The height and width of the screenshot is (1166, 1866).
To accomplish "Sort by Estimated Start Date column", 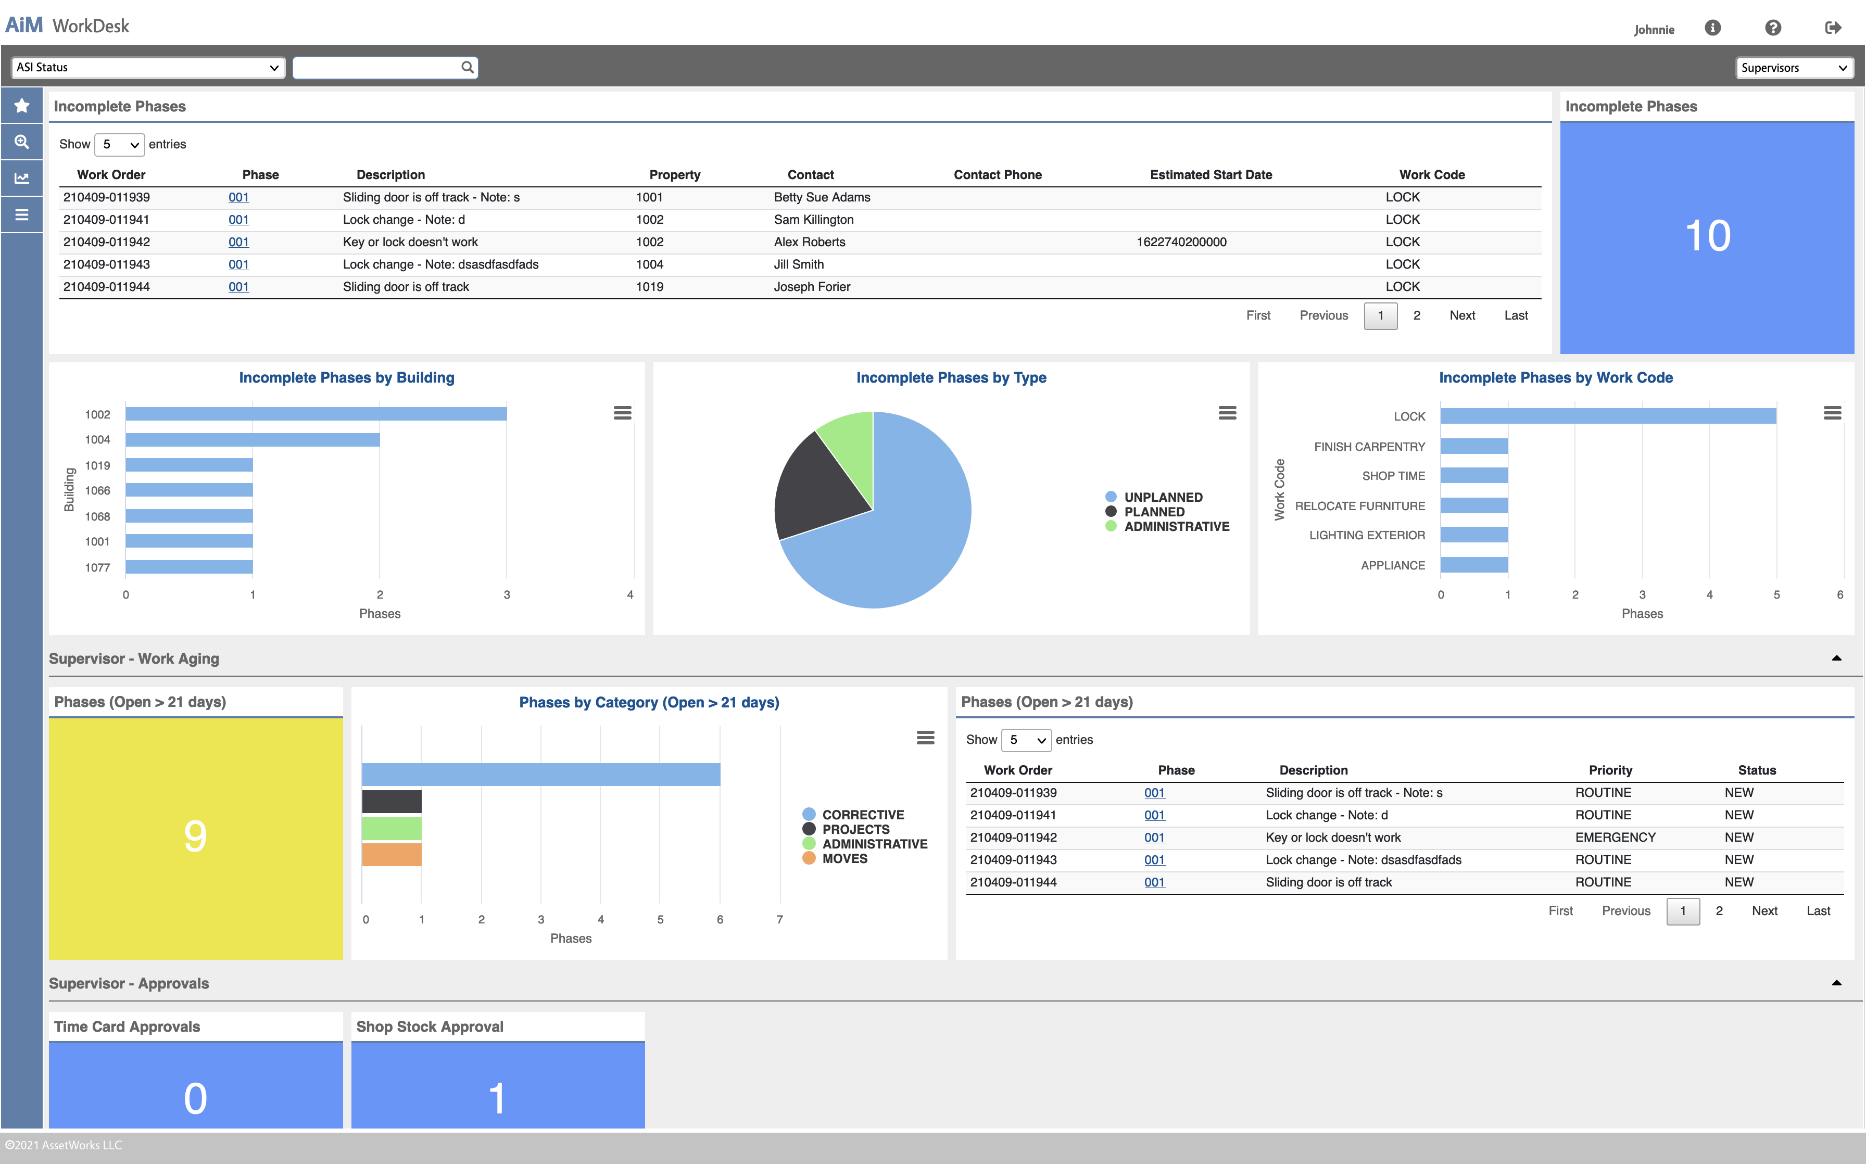I will (x=1211, y=175).
